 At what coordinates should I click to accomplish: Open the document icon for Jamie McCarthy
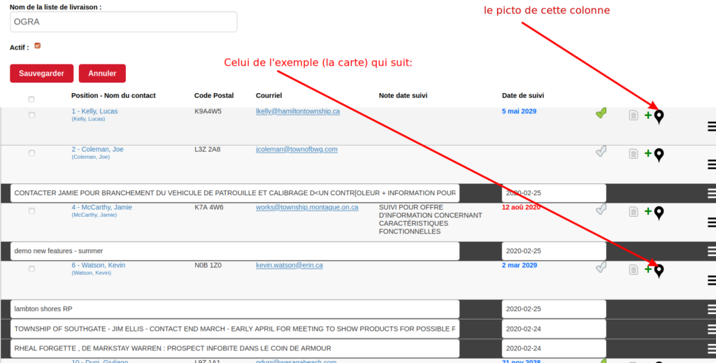[x=633, y=211]
